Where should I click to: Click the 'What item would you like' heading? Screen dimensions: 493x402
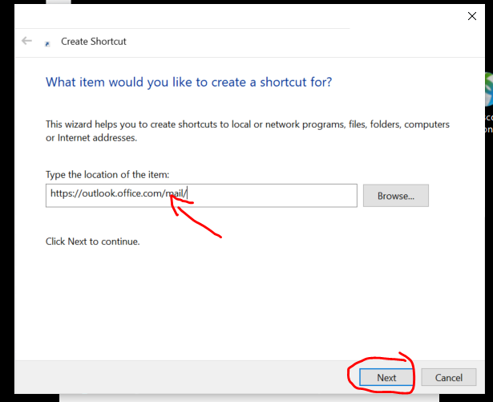click(188, 82)
